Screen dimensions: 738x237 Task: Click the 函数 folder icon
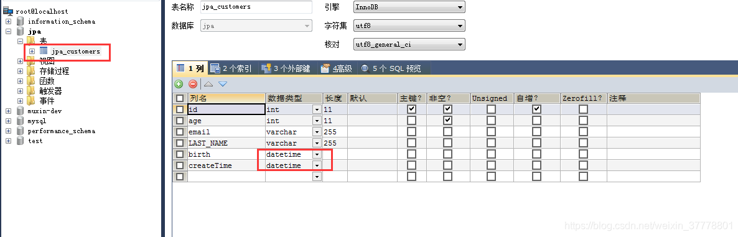32,81
